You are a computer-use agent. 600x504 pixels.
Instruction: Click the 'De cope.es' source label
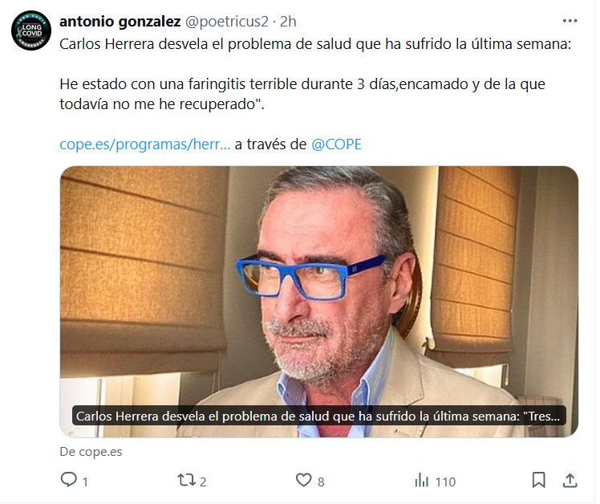[91, 452]
